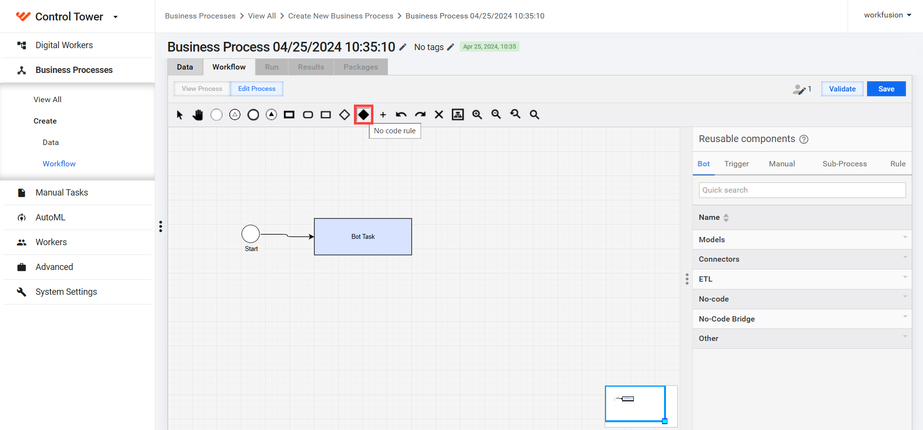
Task: Open the workfusion user menu
Action: tap(887, 15)
